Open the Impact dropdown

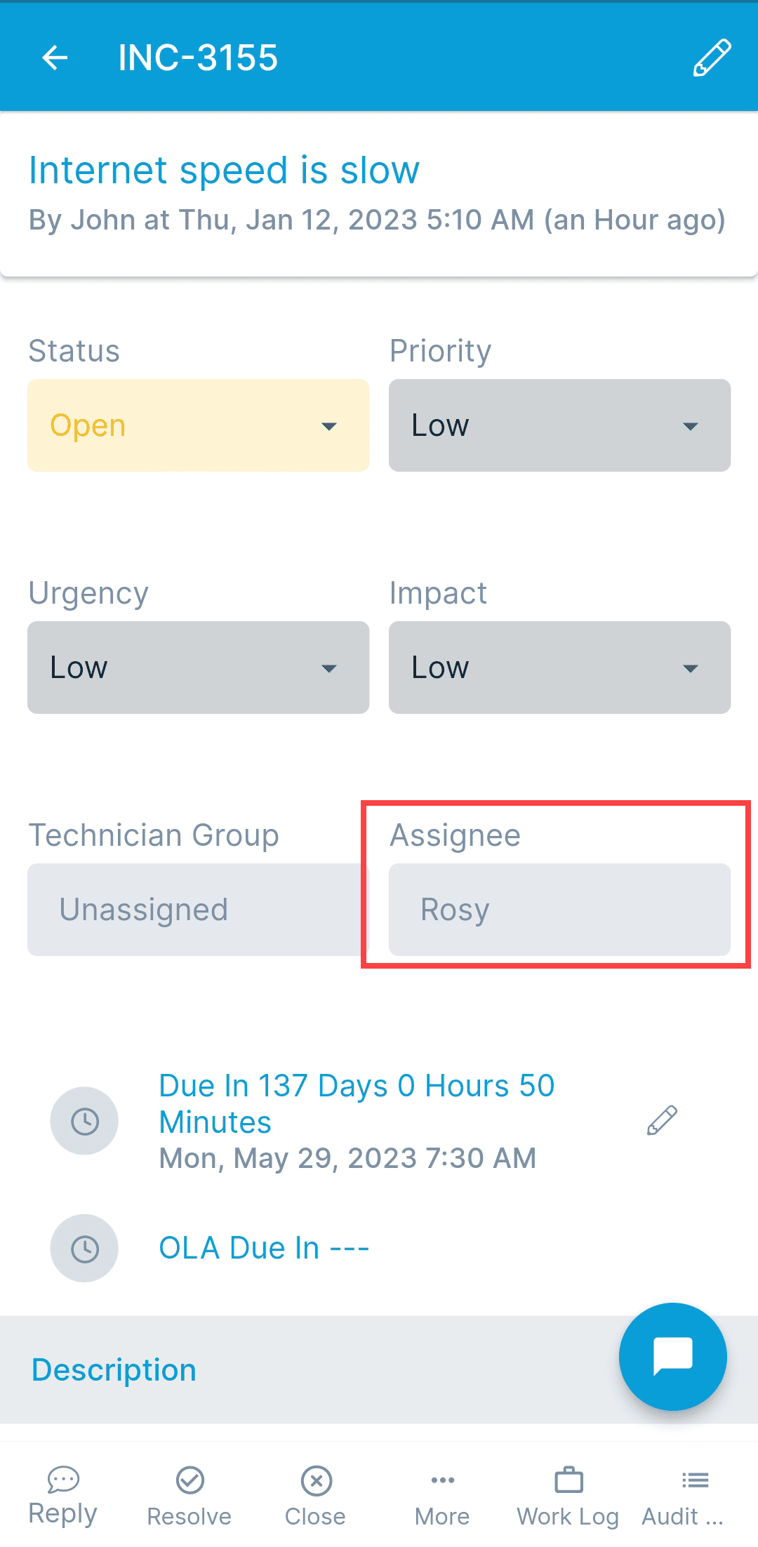coord(559,667)
